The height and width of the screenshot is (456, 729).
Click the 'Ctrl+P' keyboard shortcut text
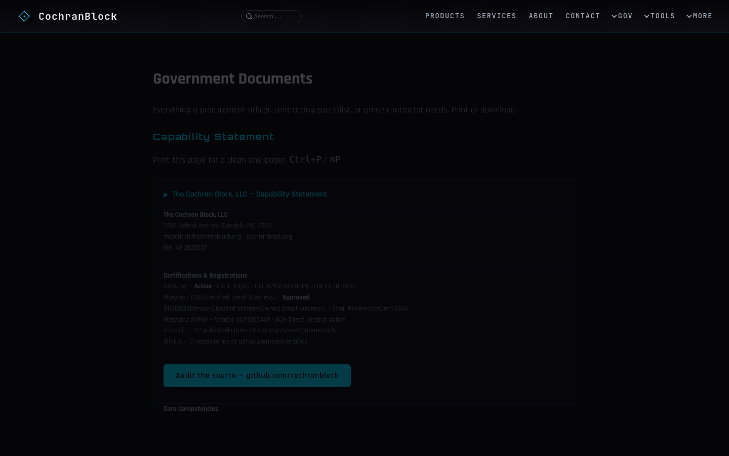pos(305,160)
